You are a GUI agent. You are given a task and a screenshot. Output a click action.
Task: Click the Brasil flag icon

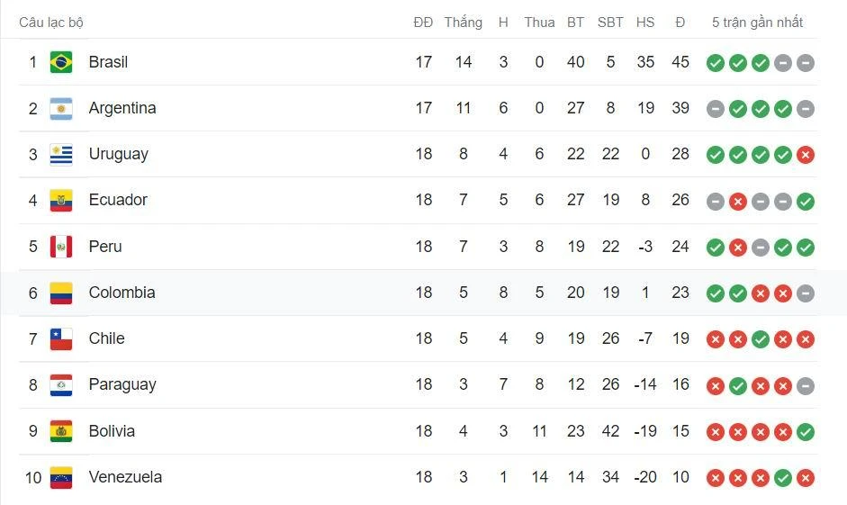click(x=61, y=62)
